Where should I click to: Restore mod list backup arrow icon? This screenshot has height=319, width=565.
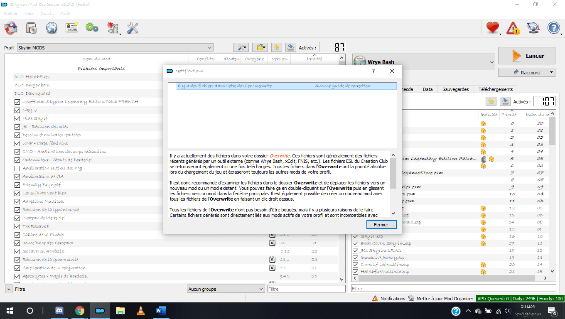[277, 47]
